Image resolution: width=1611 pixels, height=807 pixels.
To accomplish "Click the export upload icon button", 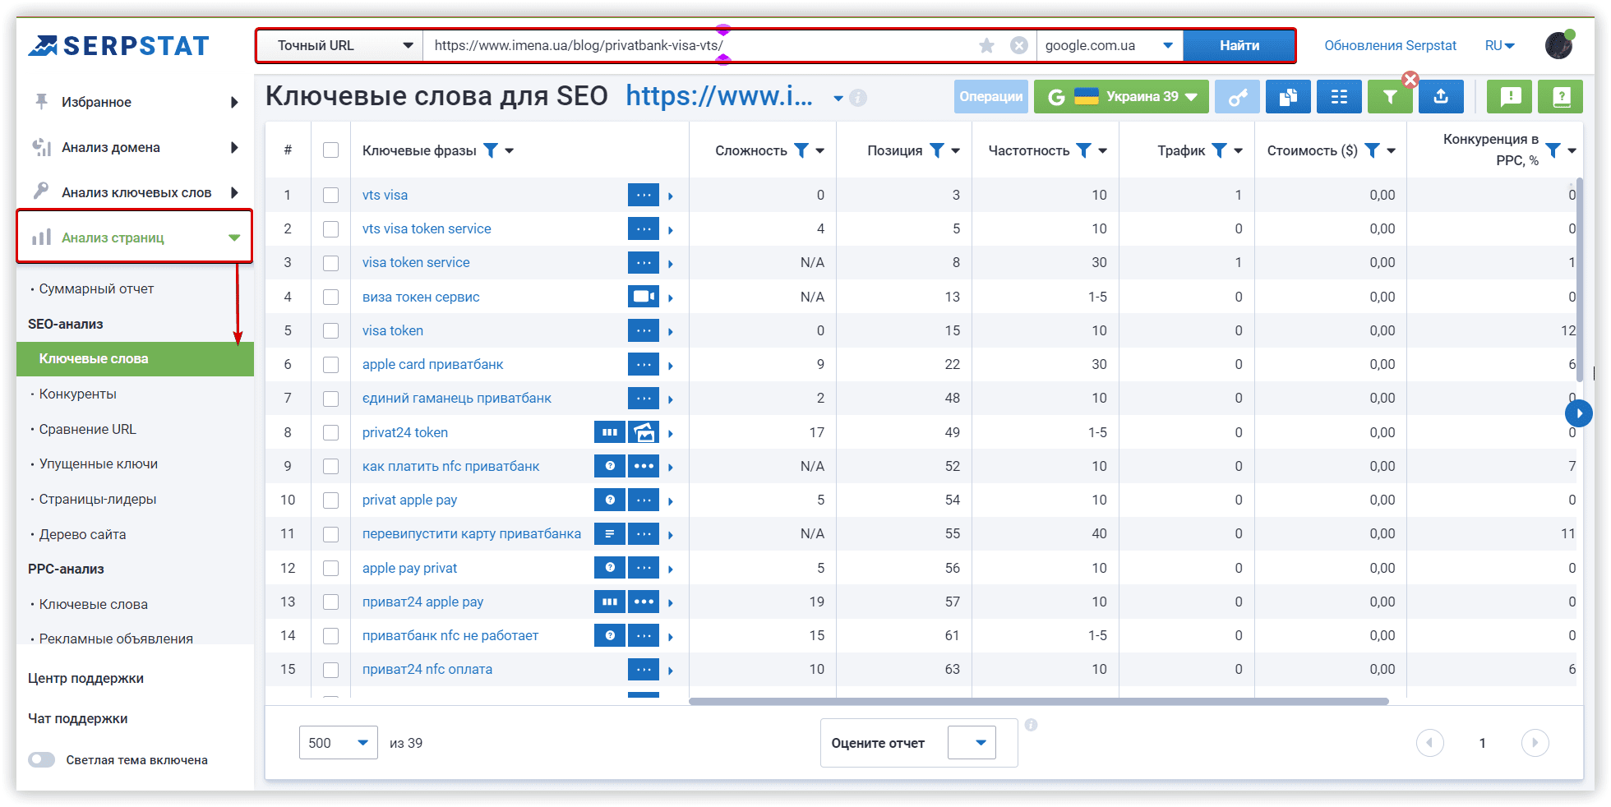I will pos(1441,97).
